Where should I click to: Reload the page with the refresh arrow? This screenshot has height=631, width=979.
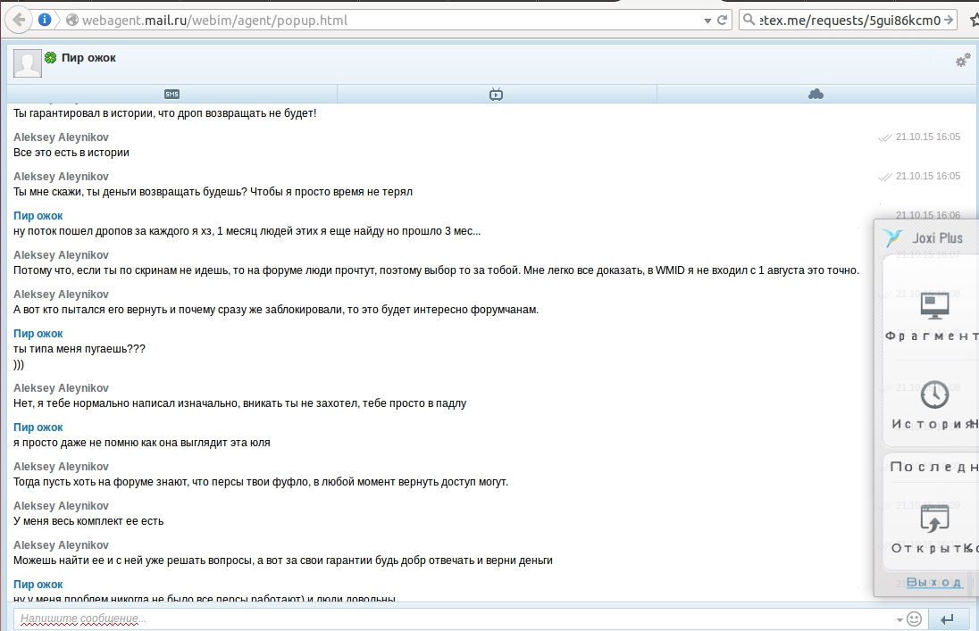(x=723, y=20)
